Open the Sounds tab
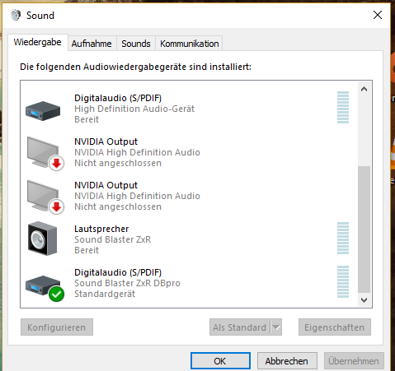 click(136, 44)
